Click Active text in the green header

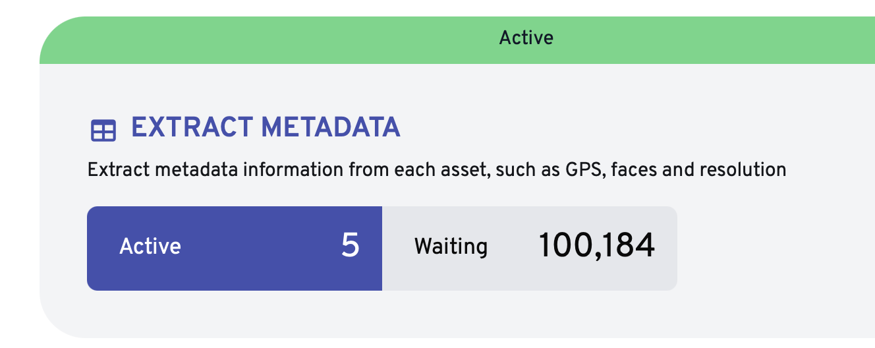pos(526,38)
